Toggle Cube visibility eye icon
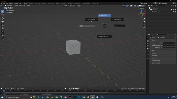Image resolution: width=177 pixels, height=99 pixels. click(173, 12)
